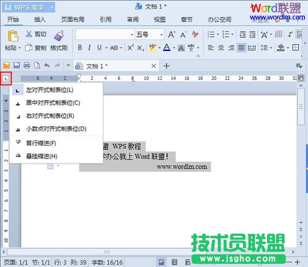Screen dimensions: 308x267
Task: Open the 视图 ribbon tab
Action: [x=160, y=19]
